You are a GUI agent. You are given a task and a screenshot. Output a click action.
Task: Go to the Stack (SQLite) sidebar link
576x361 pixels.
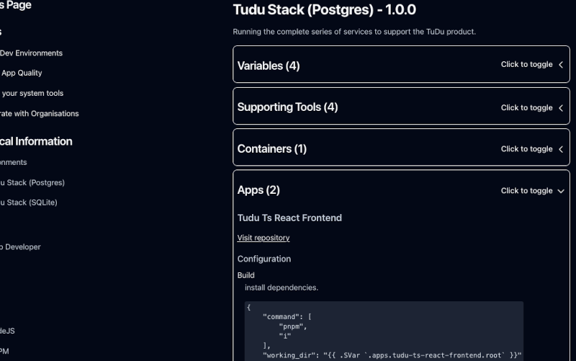29,203
